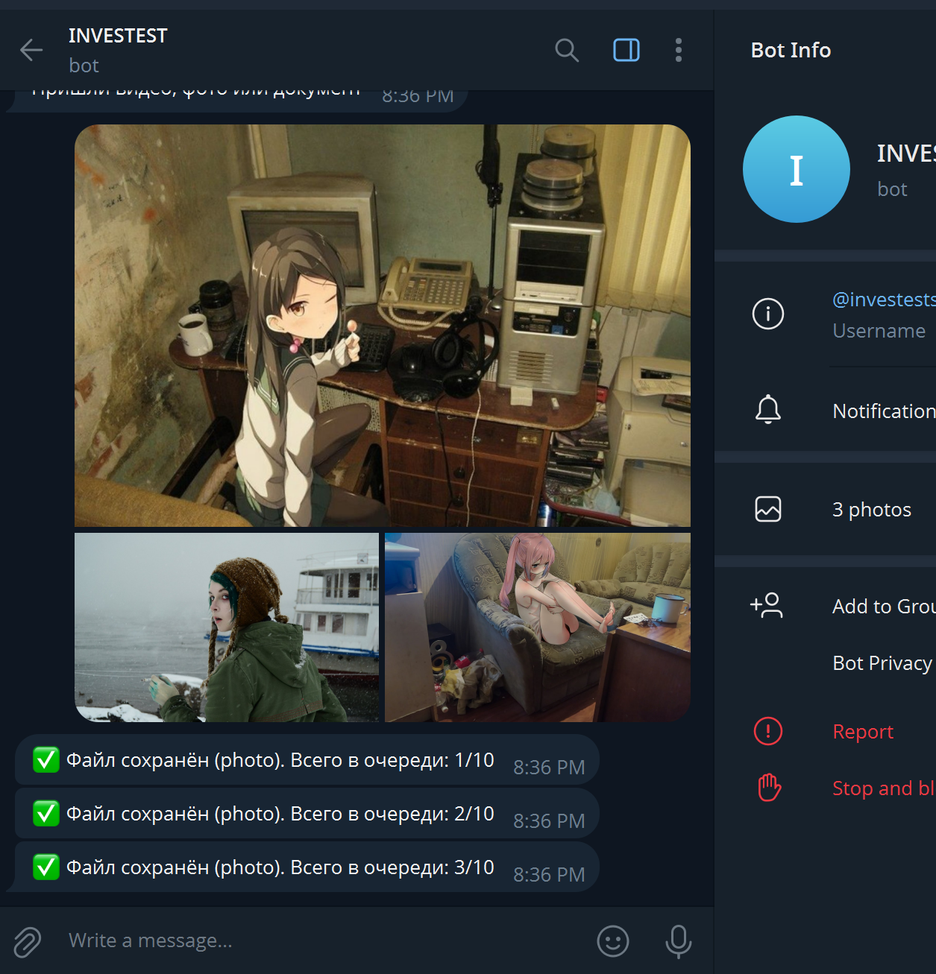Viewport: 936px width, 974px height.
Task: Search in the INVESTEST chat
Action: (567, 50)
